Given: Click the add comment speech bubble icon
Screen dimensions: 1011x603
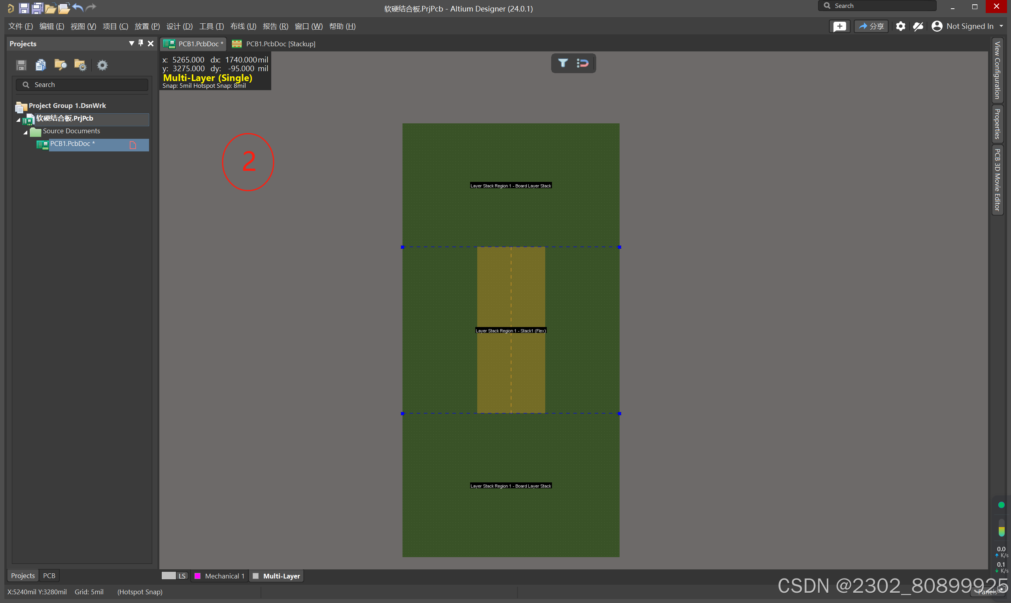Looking at the screenshot, I should pos(839,26).
